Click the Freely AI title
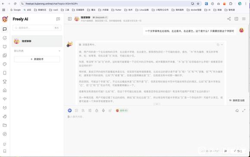The height and width of the screenshot is (157, 250). tap(20, 19)
